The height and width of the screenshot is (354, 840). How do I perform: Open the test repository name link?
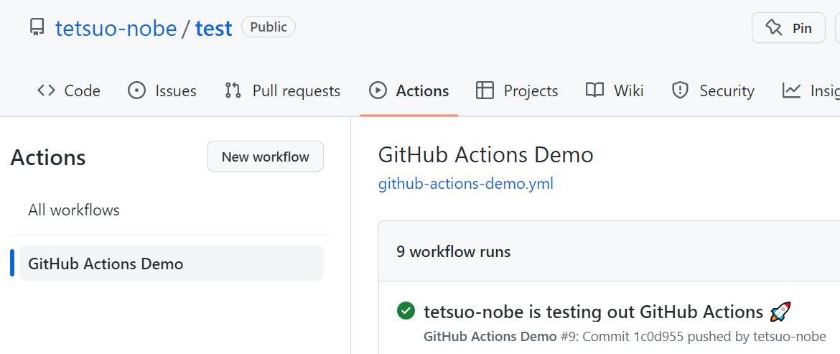click(x=214, y=28)
